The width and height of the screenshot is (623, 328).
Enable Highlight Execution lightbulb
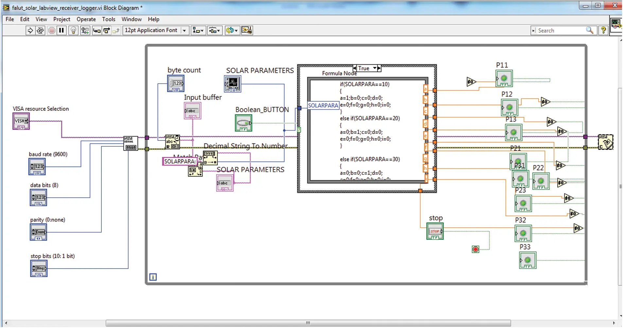[73, 30]
